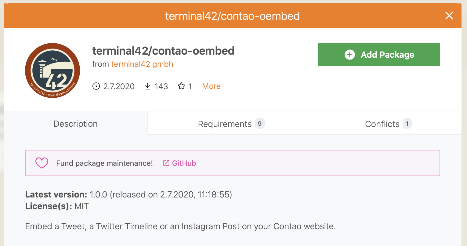Add the contao-oembed package
Viewport: 467px width, 246px height.
click(x=379, y=55)
